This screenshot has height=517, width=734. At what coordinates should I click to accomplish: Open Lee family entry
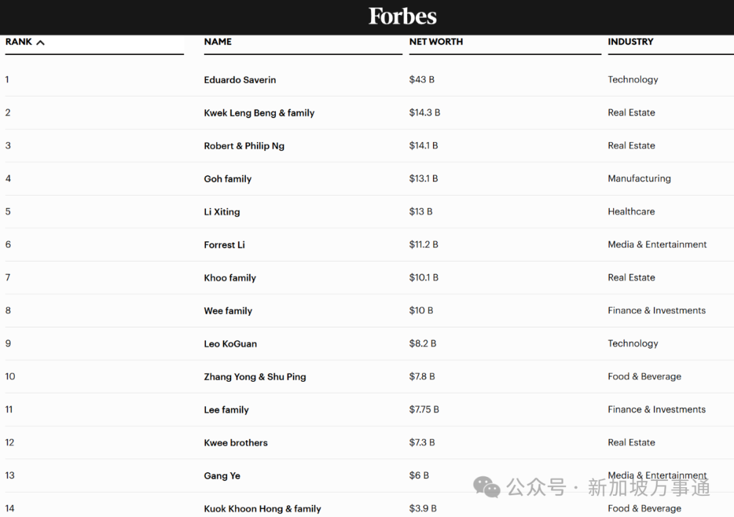pyautogui.click(x=226, y=410)
